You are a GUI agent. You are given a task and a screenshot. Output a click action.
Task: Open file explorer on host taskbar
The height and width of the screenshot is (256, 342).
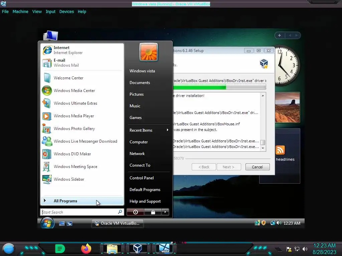(x=112, y=249)
